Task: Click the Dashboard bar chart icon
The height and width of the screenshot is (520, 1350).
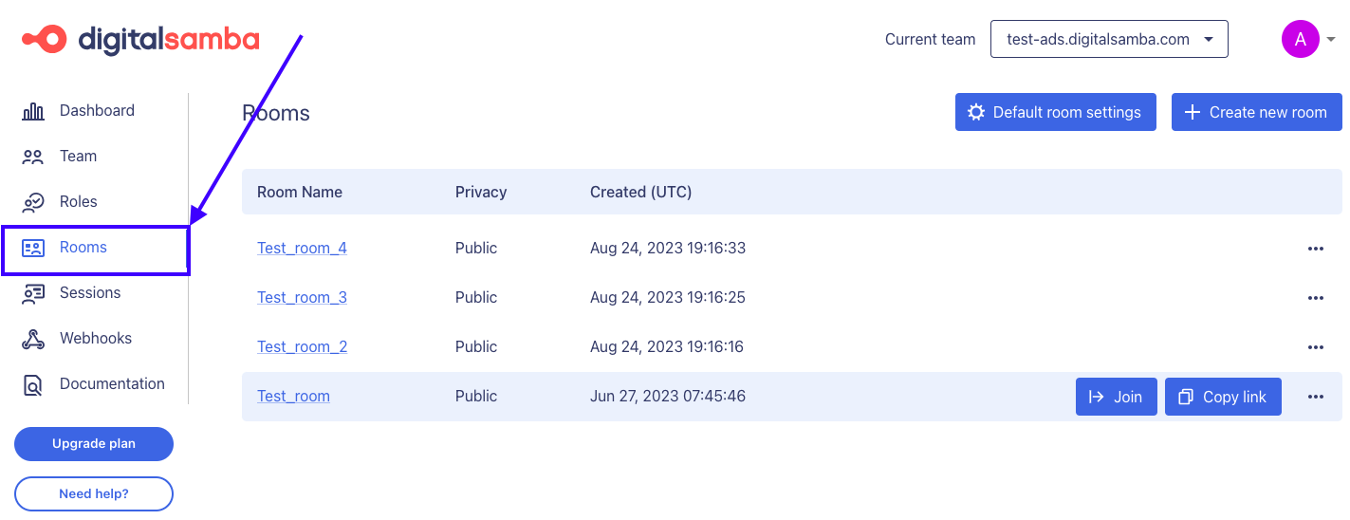Action: coord(33,111)
